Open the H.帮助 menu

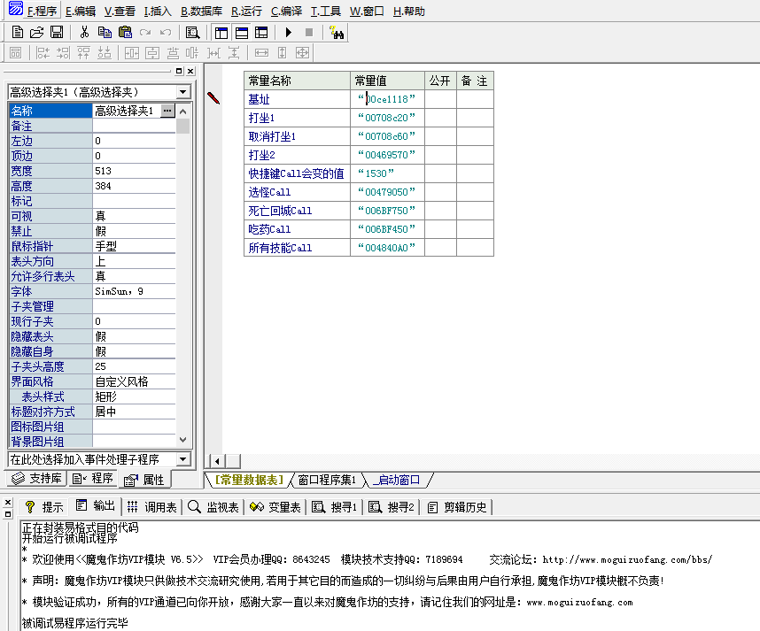point(409,12)
